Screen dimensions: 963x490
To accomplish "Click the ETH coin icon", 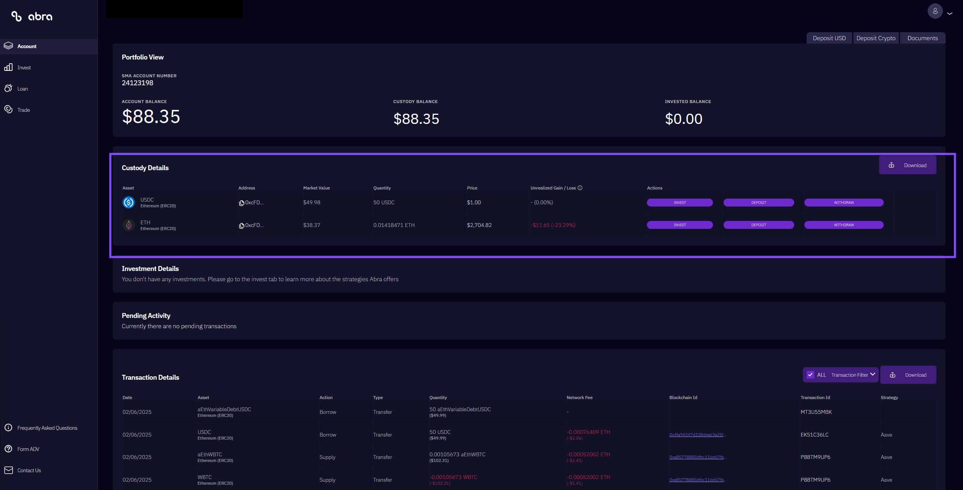I will [129, 225].
